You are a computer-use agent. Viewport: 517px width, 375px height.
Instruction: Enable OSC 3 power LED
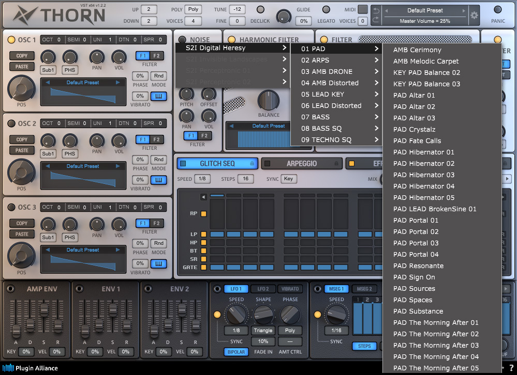click(11, 207)
